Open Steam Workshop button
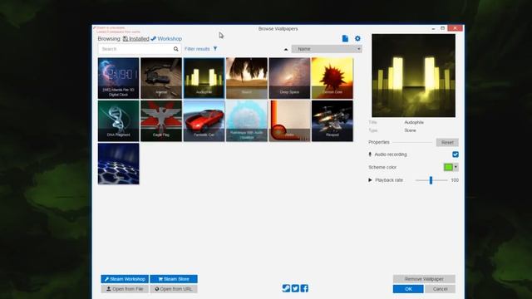Image resolution: width=532 pixels, height=299 pixels. 125,279
